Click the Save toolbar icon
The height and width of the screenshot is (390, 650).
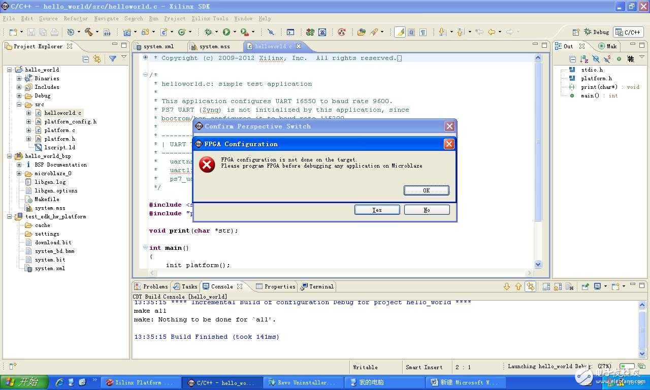[x=31, y=32]
